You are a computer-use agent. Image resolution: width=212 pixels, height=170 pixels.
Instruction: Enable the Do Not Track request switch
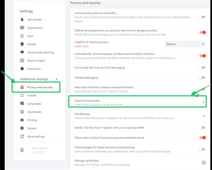202,127
